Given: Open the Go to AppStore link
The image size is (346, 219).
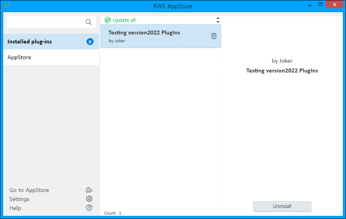Looking at the screenshot, I should 29,190.
